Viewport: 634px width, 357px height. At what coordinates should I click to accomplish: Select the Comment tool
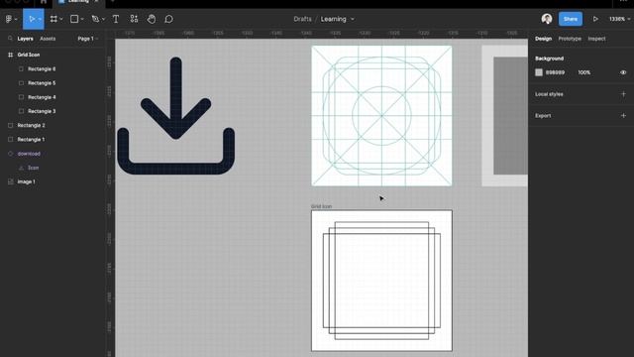[169, 19]
